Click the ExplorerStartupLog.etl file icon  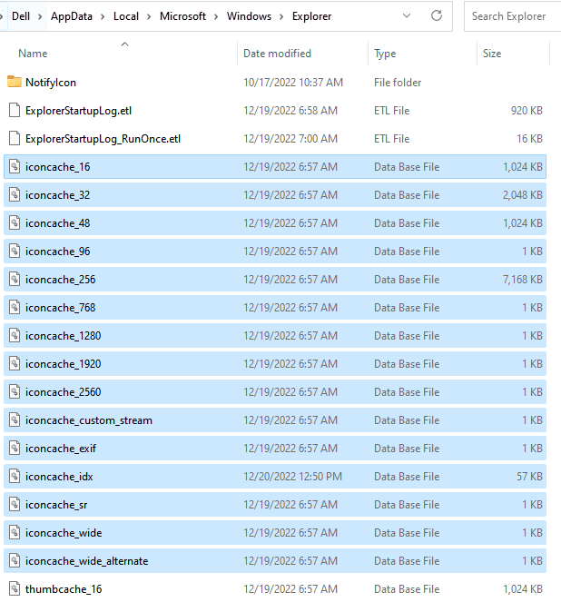[14, 111]
